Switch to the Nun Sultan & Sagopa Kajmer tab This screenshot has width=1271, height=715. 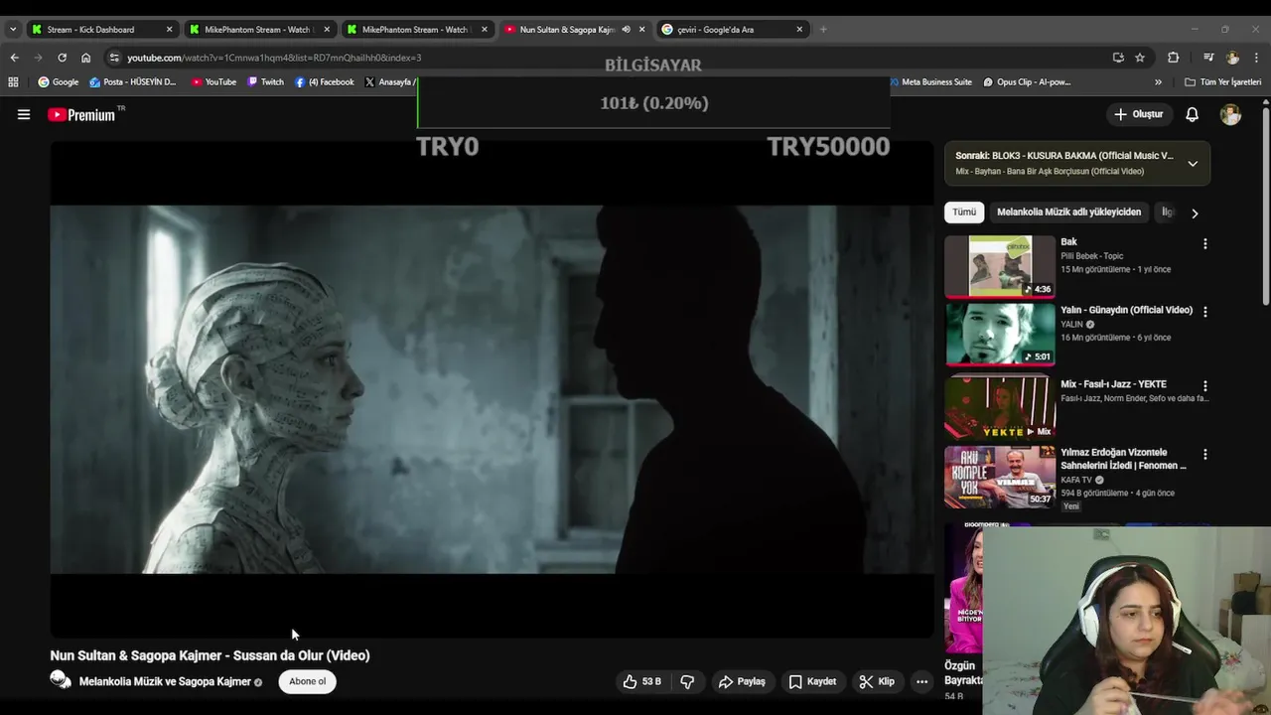(567, 30)
